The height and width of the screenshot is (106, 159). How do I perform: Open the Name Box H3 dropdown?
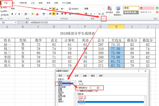point(15,22)
